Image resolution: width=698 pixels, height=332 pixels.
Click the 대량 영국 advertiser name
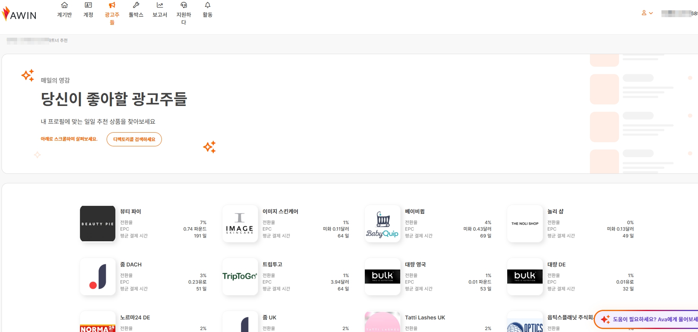(415, 265)
